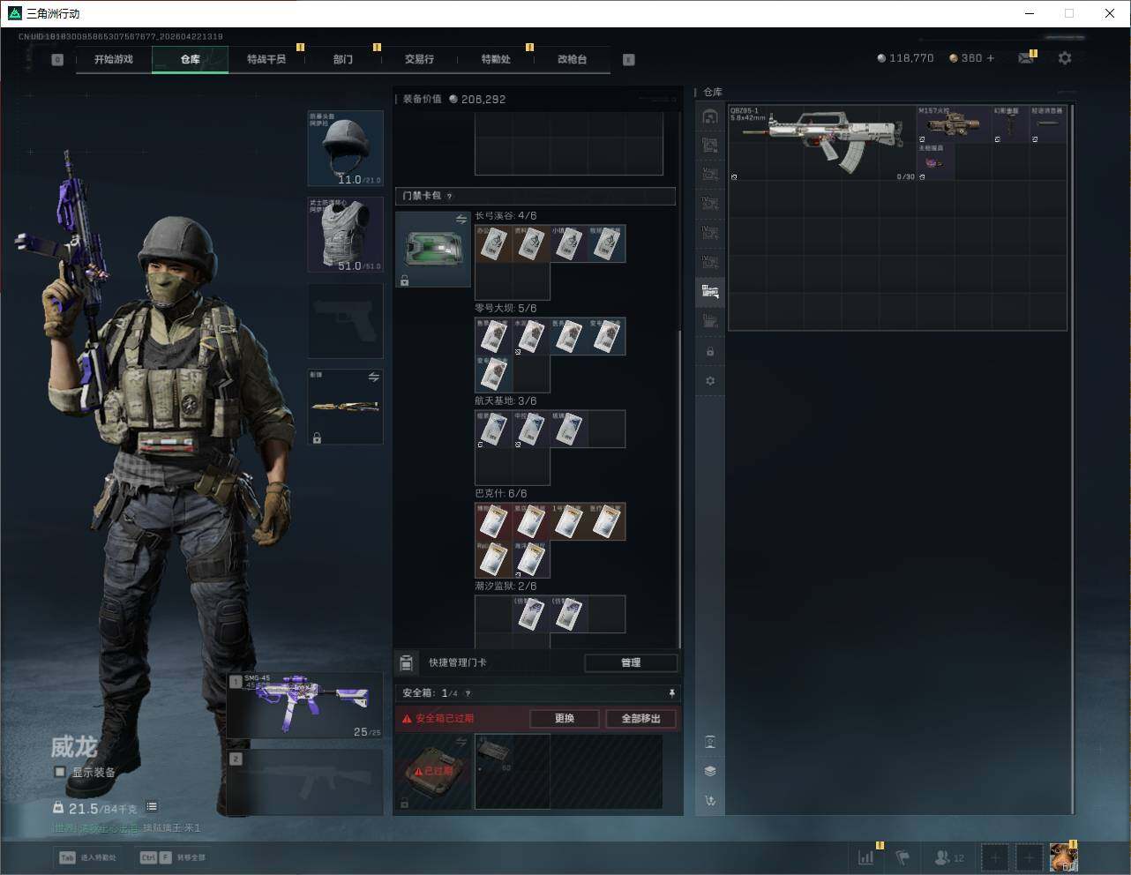Screen dimensions: 1131x875
Task: Select the helmet equipment slot
Action: click(x=345, y=148)
